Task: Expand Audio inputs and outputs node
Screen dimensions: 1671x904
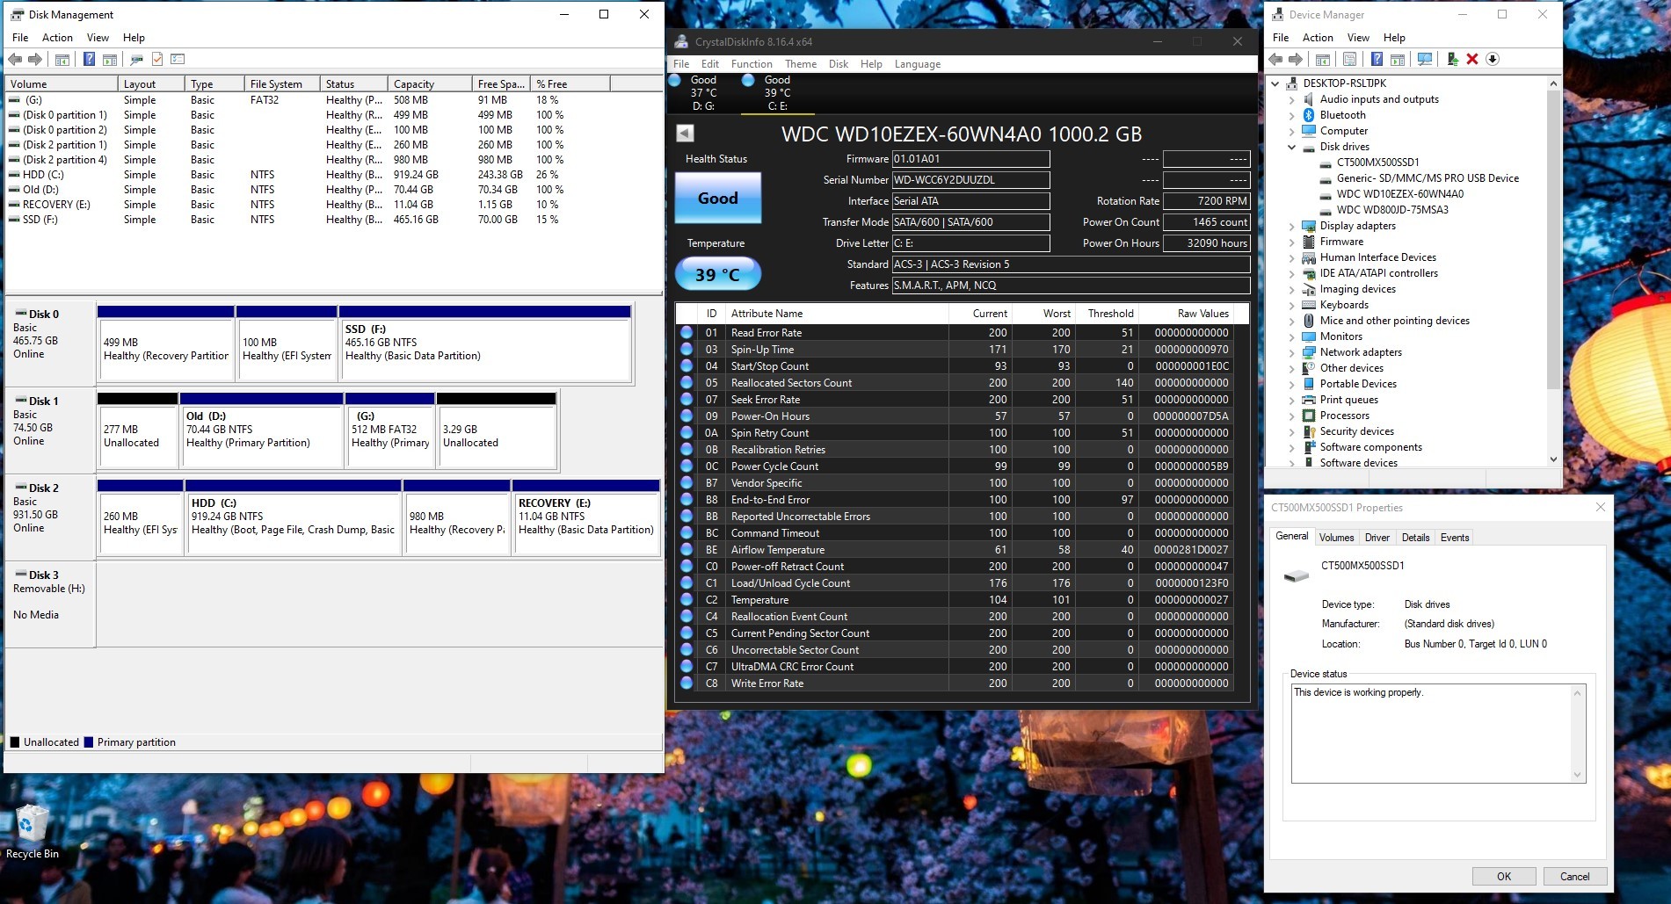Action: [x=1291, y=99]
